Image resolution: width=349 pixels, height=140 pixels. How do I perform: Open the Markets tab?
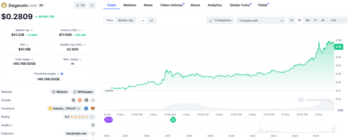coord(130,5)
